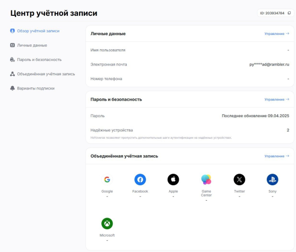Click the Game Center icon
Image resolution: width=296 pixels, height=252 pixels.
[x=206, y=179]
